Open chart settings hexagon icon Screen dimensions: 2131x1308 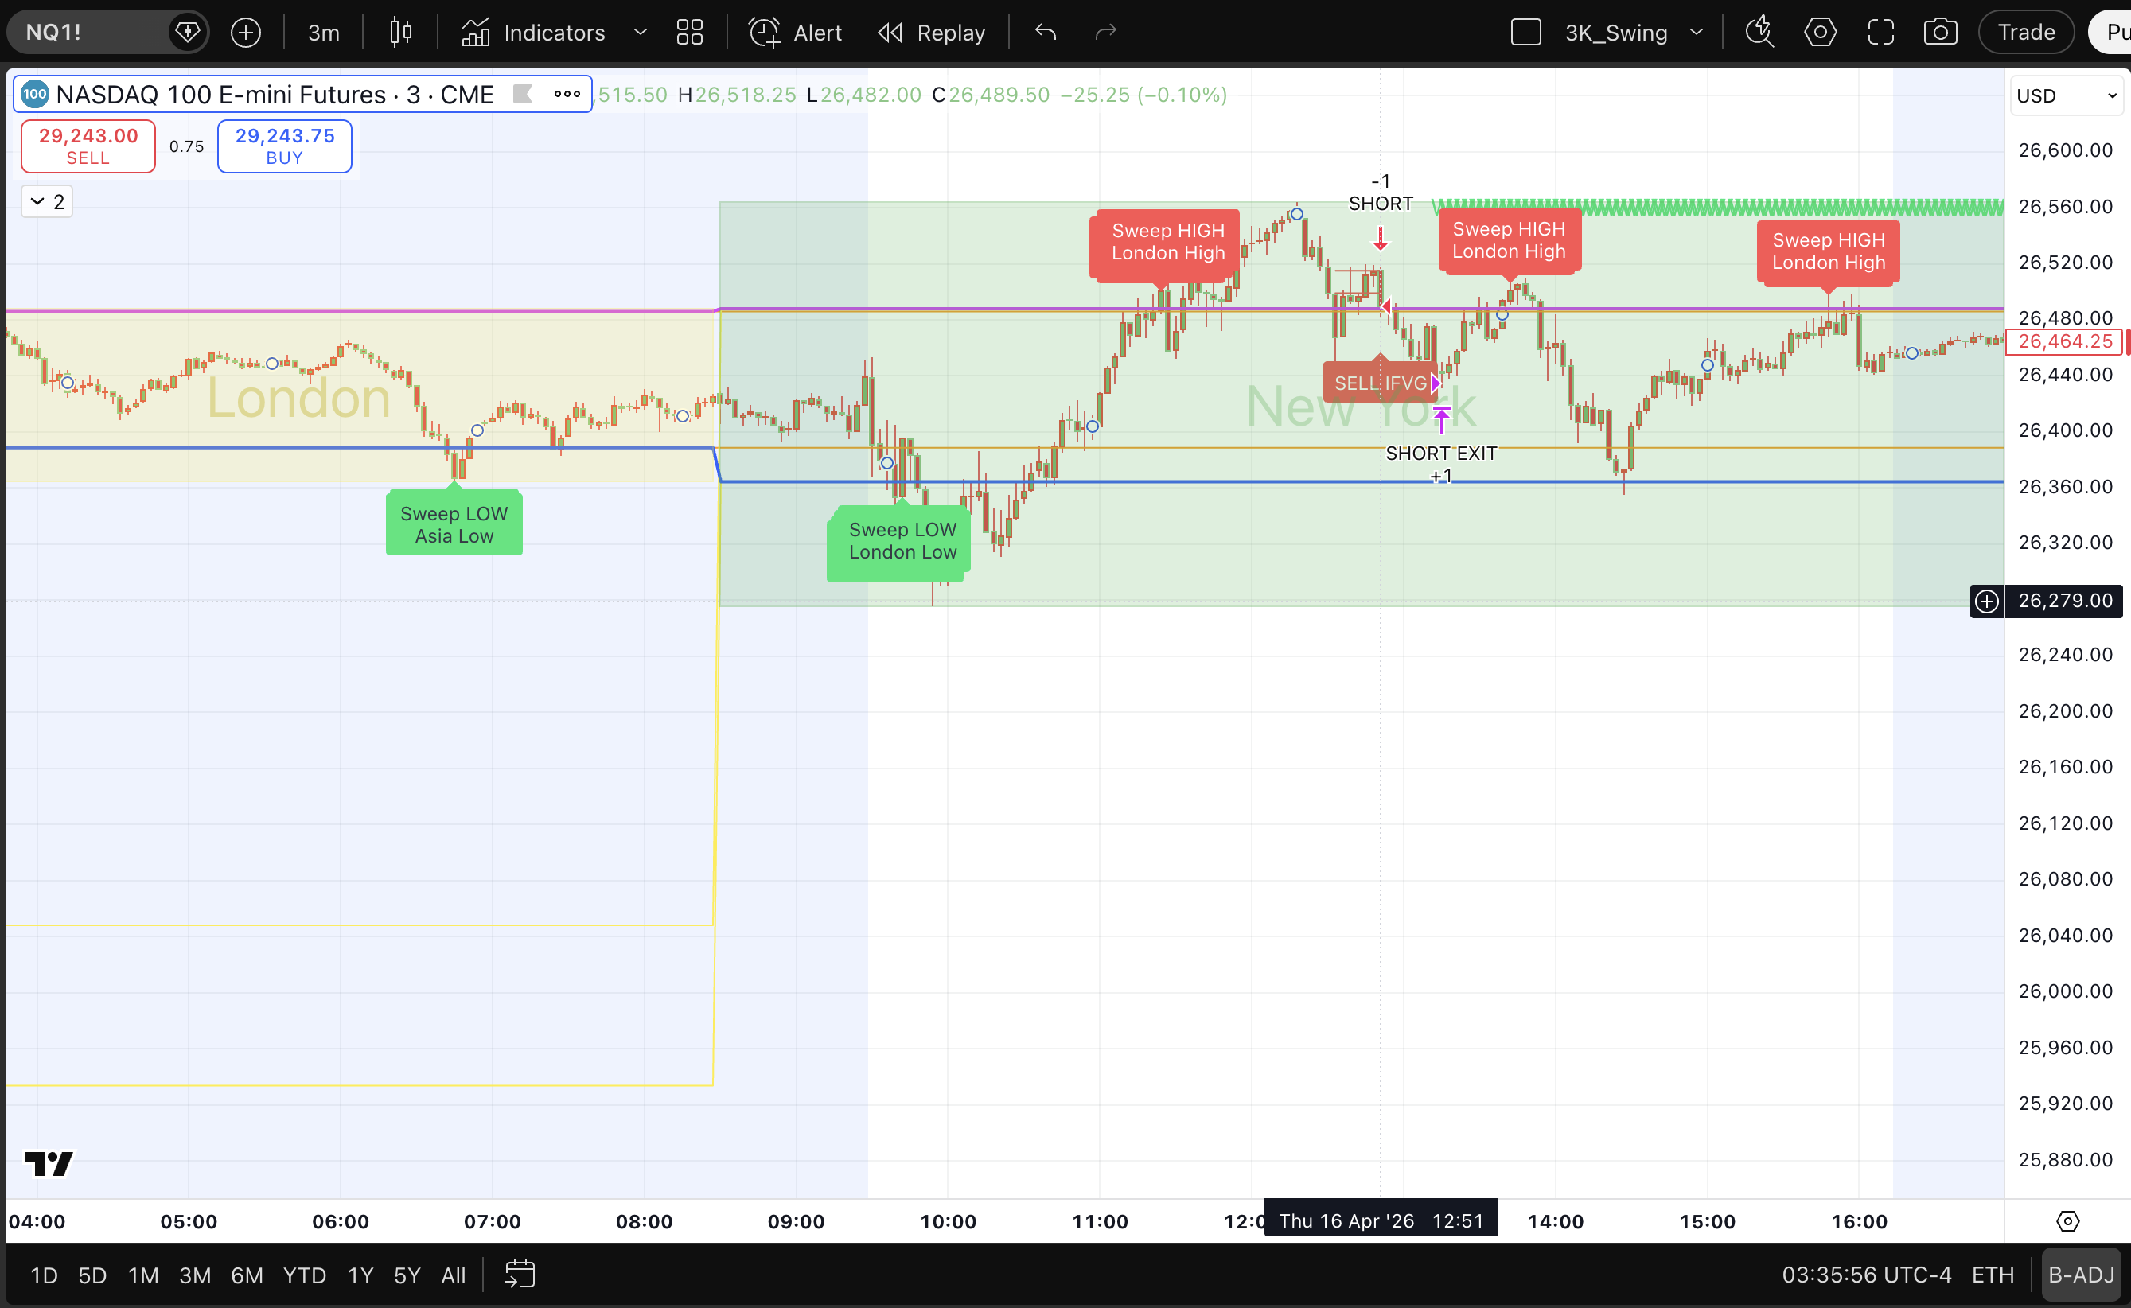[1821, 33]
